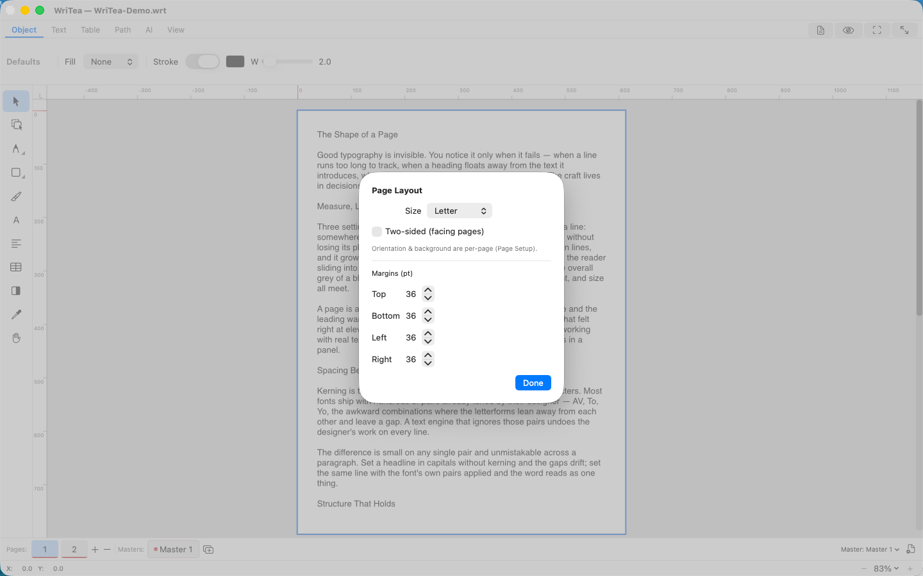Switch to the View tab
This screenshot has height=576, width=923.
tap(176, 30)
